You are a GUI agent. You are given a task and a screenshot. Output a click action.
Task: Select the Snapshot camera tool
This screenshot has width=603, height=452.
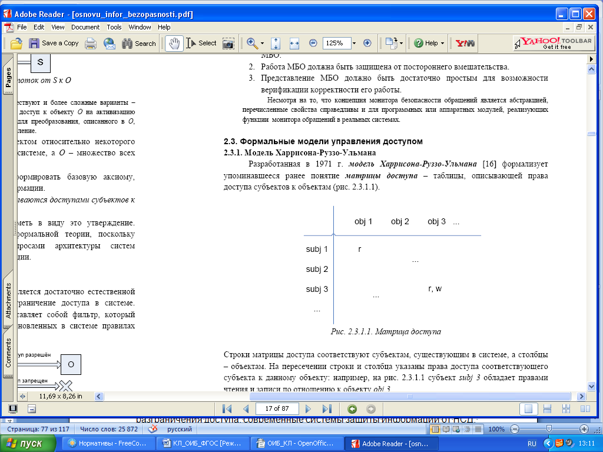tap(228, 44)
